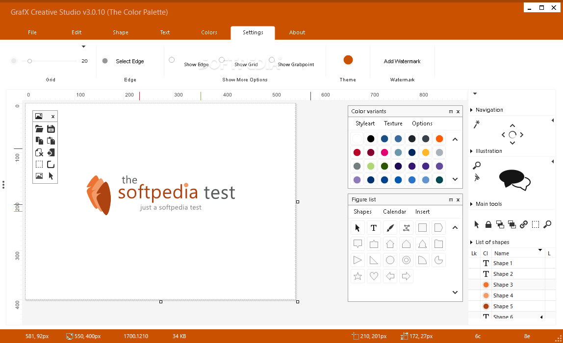Screen dimensions: 563x343
Task: Open the File menu
Action: click(32, 32)
